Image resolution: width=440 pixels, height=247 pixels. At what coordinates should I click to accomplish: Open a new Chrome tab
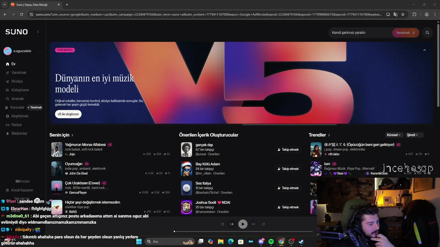pos(67,5)
